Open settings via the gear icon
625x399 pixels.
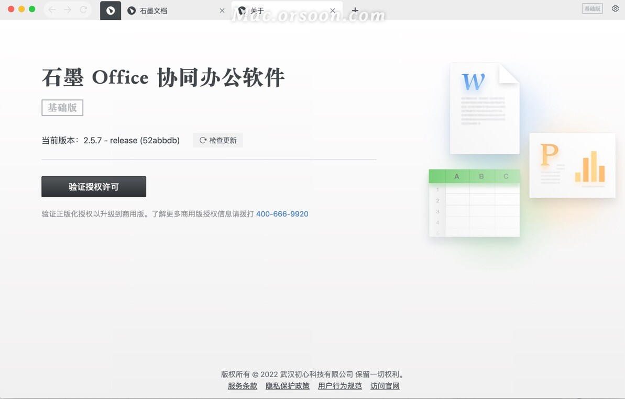[615, 8]
